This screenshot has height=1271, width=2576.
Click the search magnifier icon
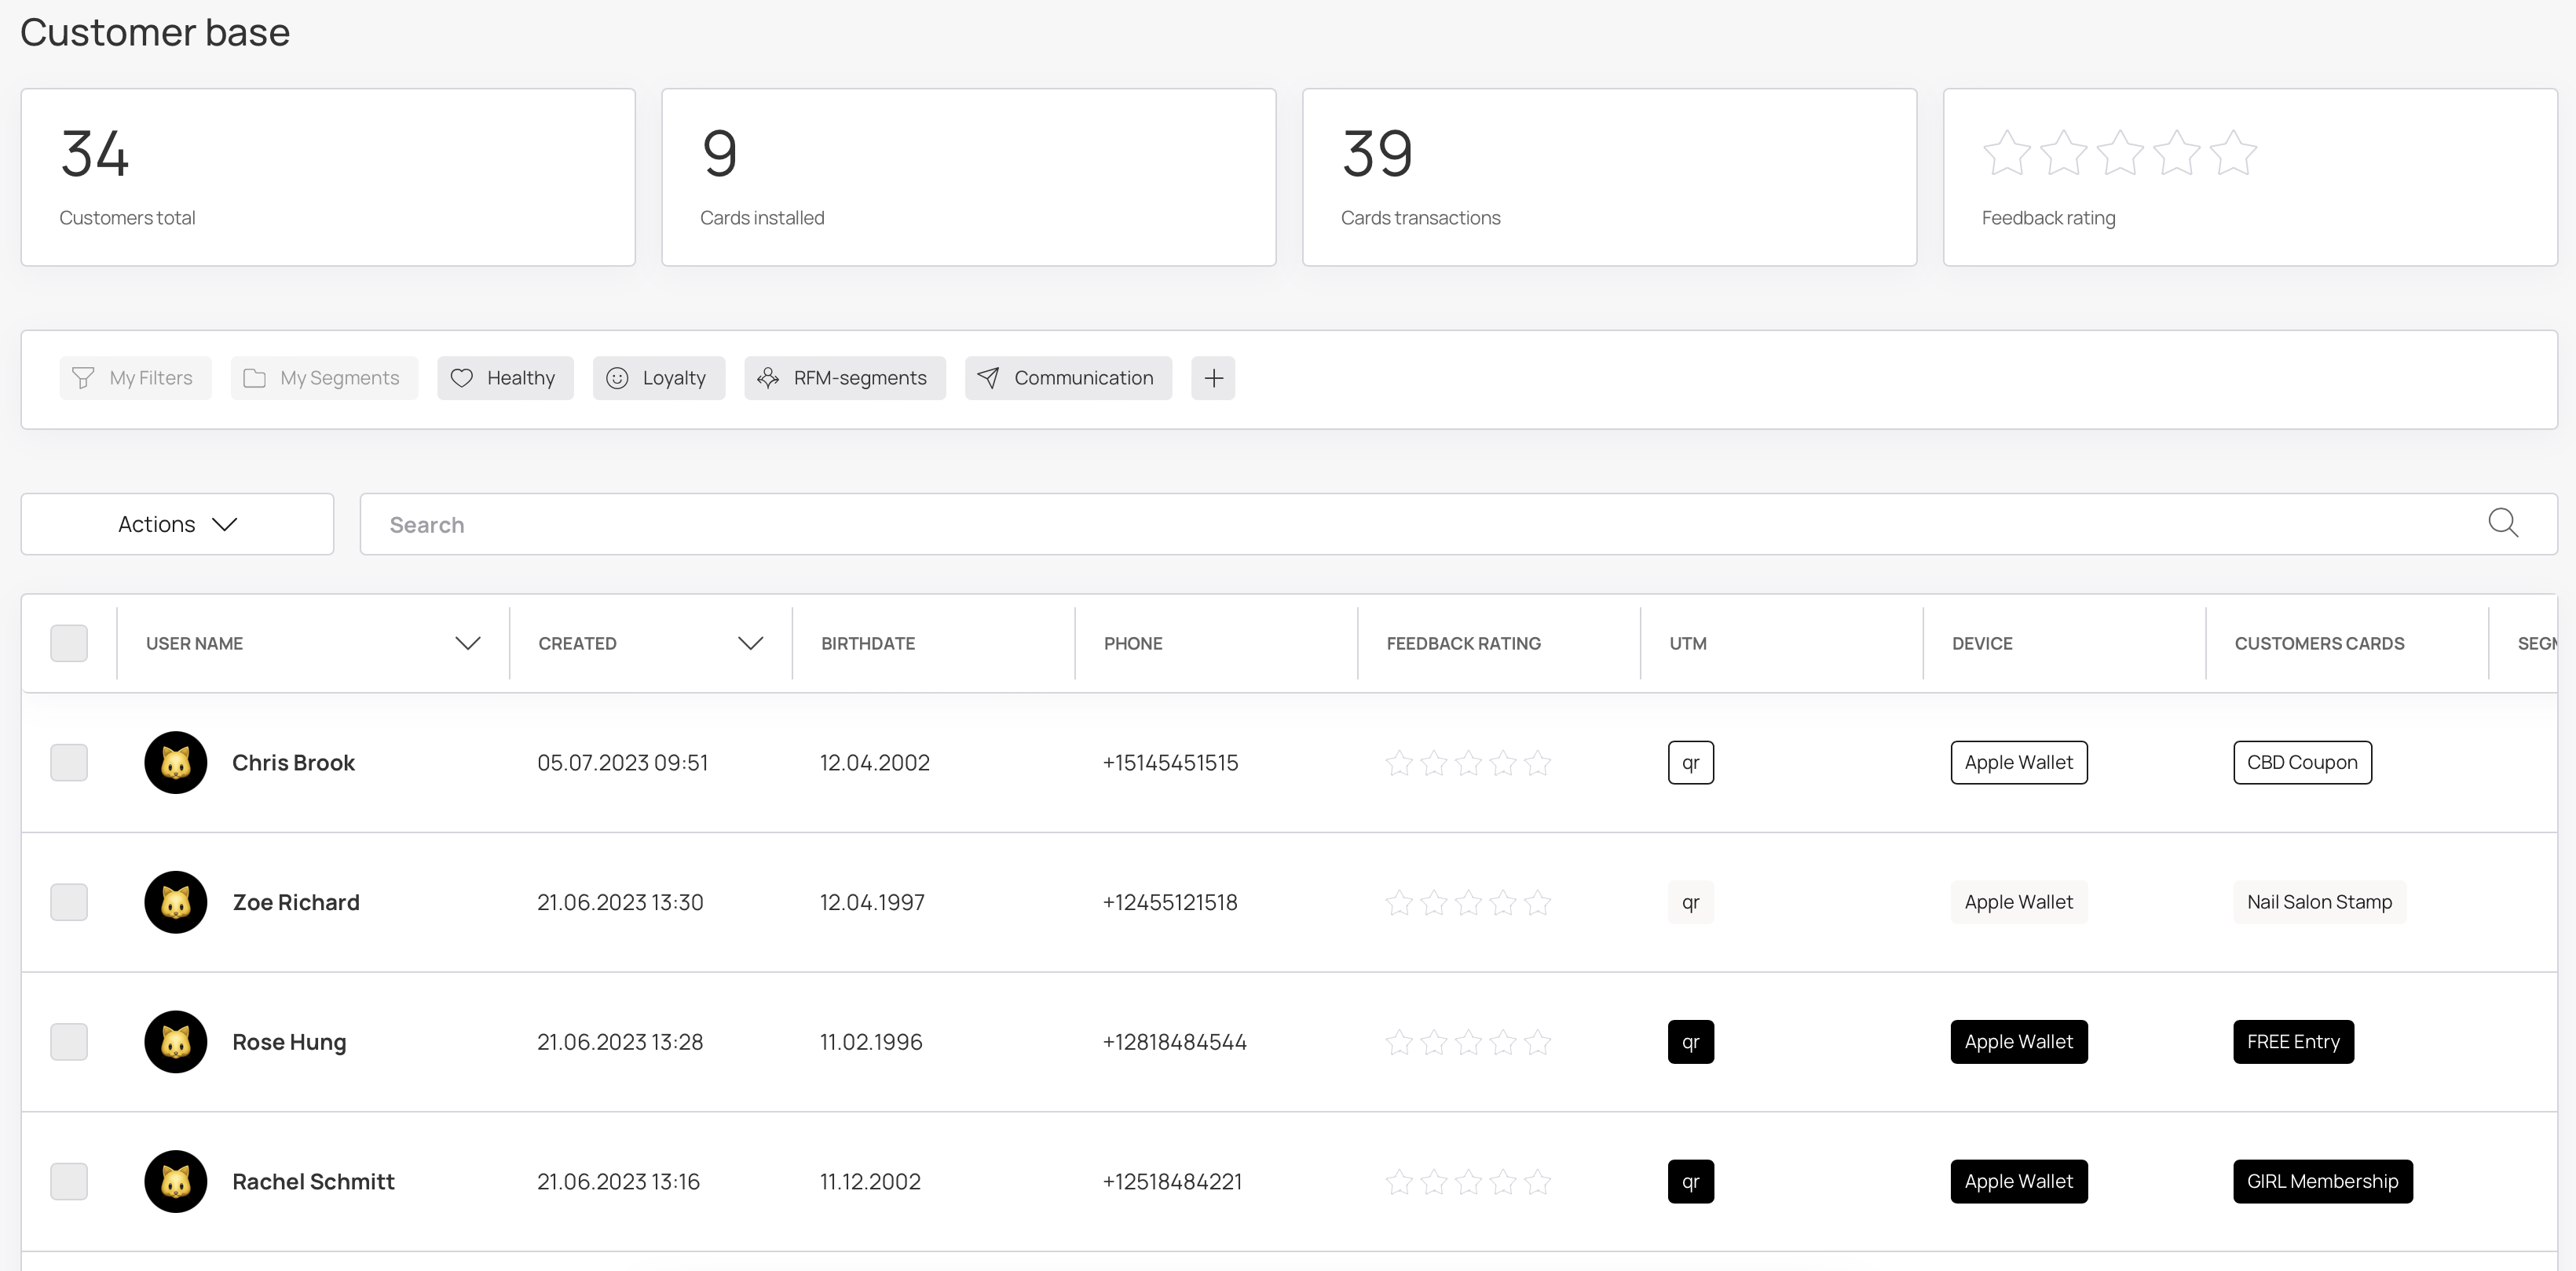tap(2502, 523)
